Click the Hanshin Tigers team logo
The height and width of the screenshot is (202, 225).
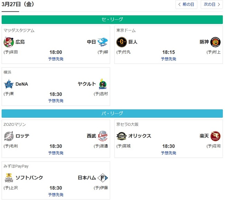pos(216,42)
